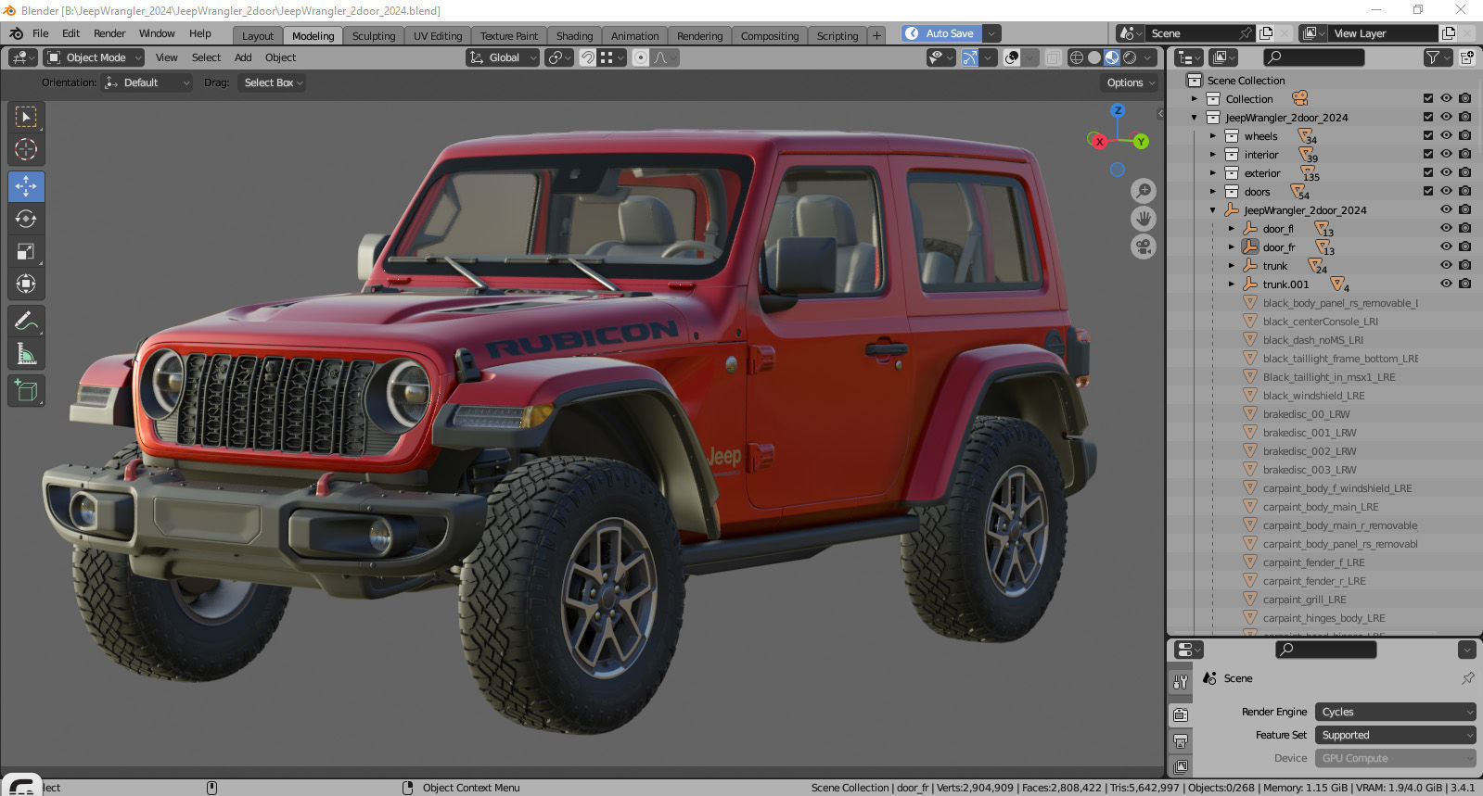The height and width of the screenshot is (796, 1483).
Task: Open the viewport Add menu
Action: 243,57
